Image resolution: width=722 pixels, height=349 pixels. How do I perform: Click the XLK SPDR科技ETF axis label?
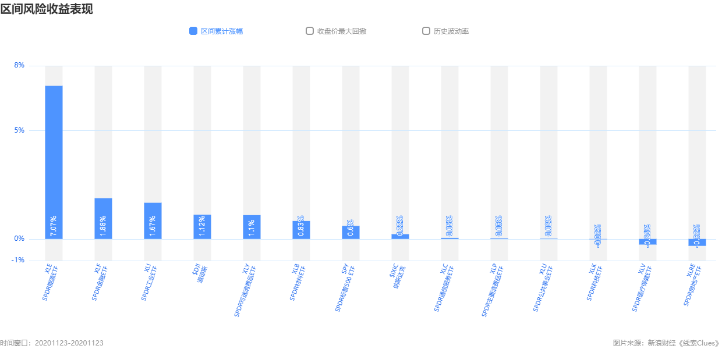[595, 283]
